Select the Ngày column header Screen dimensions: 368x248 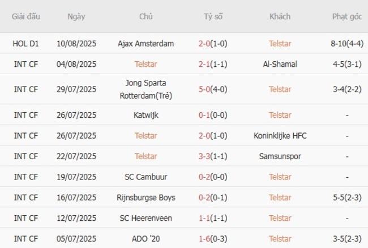[76, 16]
